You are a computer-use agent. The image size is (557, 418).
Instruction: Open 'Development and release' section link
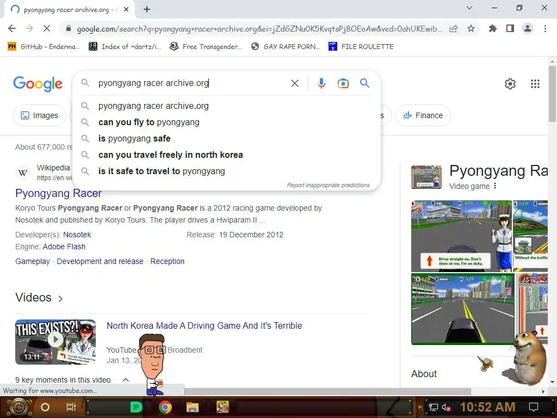click(x=100, y=261)
